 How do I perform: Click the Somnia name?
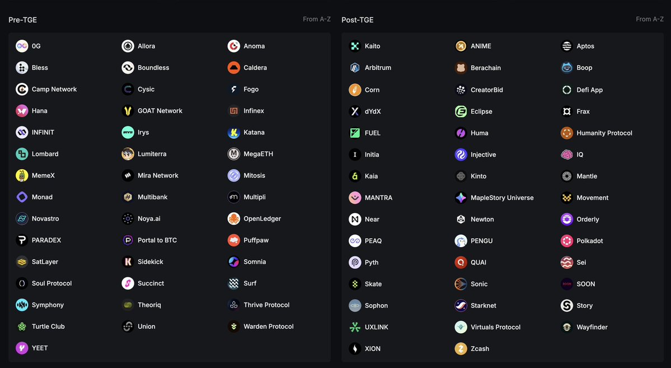255,262
